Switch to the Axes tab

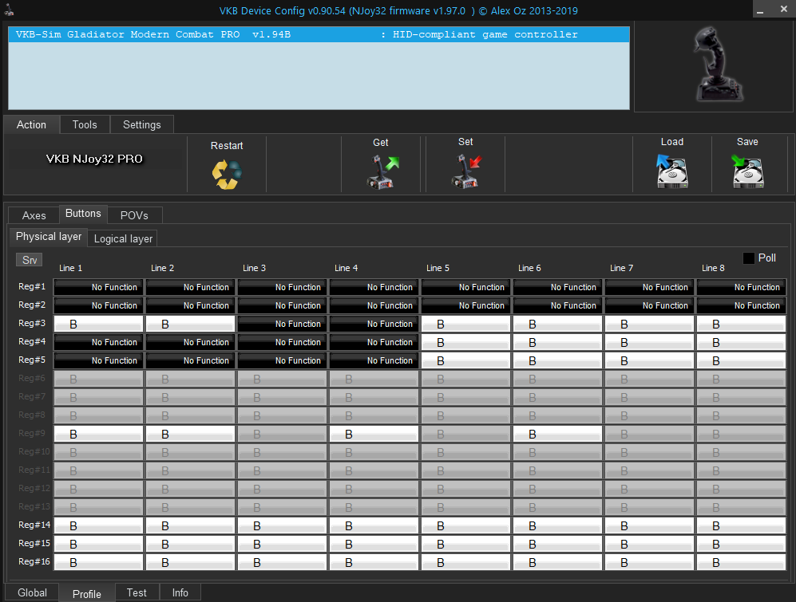tap(34, 215)
